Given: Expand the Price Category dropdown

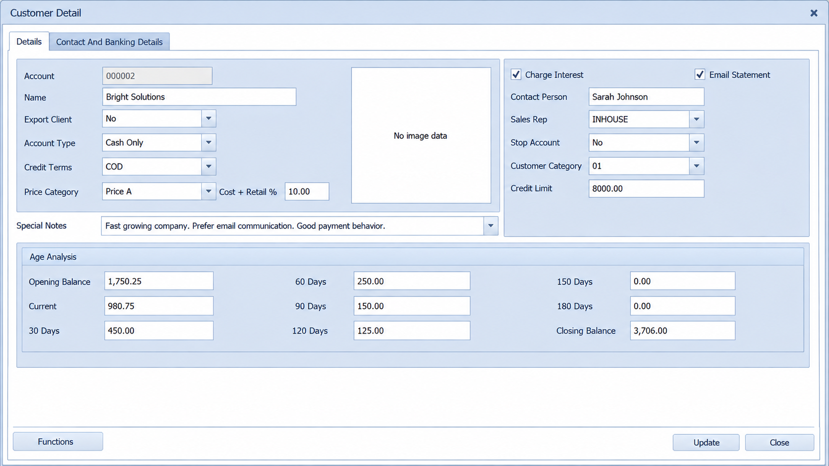Looking at the screenshot, I should (209, 191).
